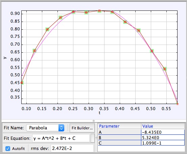Click the Parameter column header
The height and width of the screenshot is (154, 187).
[x=119, y=126]
